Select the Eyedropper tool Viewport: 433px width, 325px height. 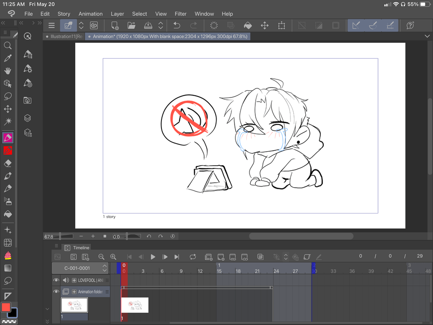click(x=8, y=58)
